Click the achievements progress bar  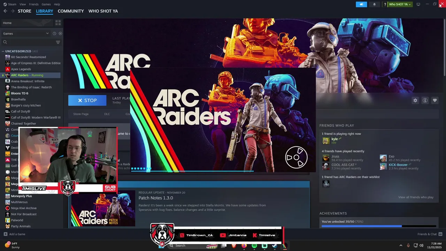click(x=379, y=226)
